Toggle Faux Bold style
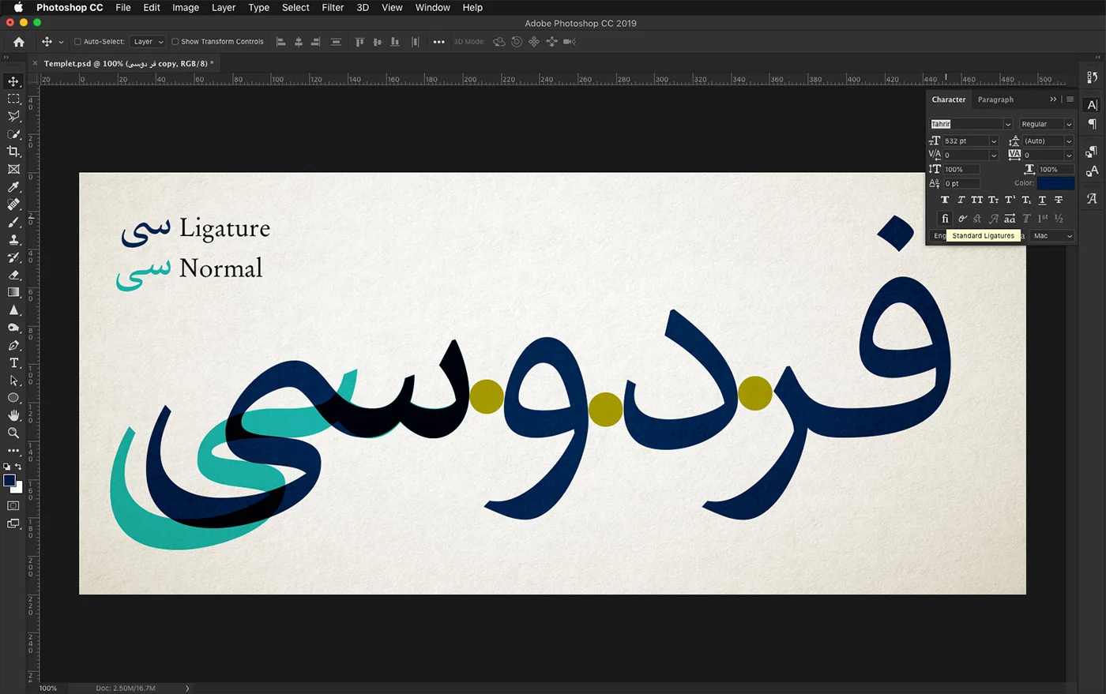Viewport: 1106px width, 694px height. [945, 200]
